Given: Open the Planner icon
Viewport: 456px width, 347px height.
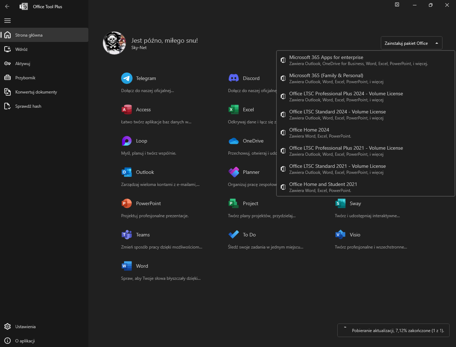Looking at the screenshot, I should pyautogui.click(x=234, y=172).
